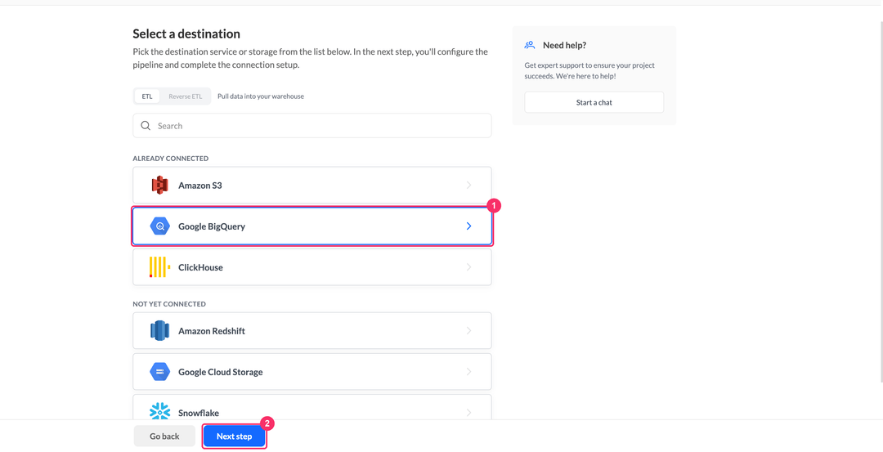883x452 pixels.
Task: Open ClickHouse row chevron
Action: tap(468, 267)
